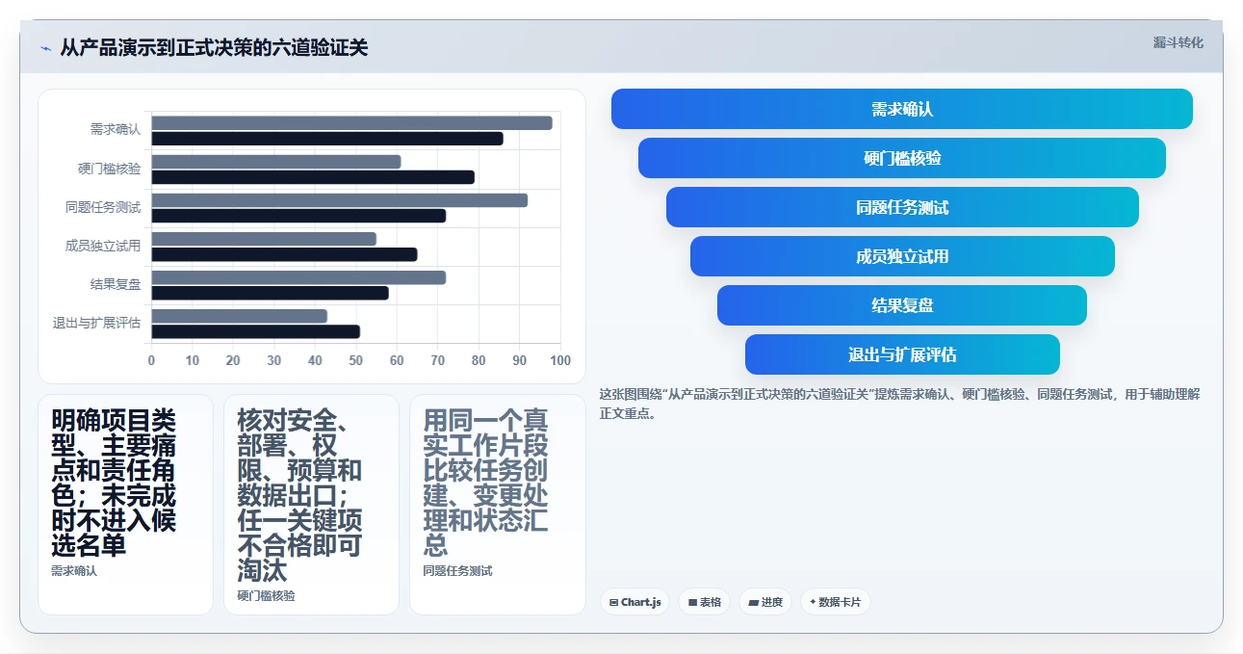This screenshot has width=1243, height=654.
Task: Click the x-axis value 50
Action: point(356,360)
